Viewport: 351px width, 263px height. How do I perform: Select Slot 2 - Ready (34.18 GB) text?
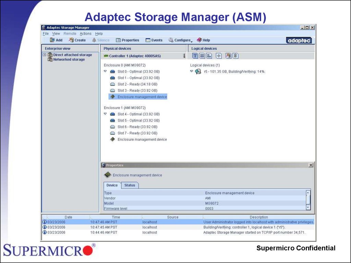[137, 84]
